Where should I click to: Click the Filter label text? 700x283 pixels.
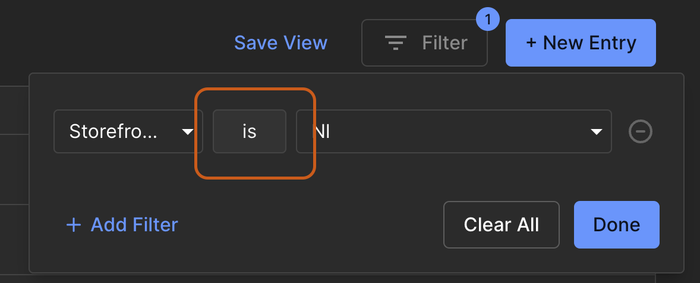pyautogui.click(x=444, y=43)
